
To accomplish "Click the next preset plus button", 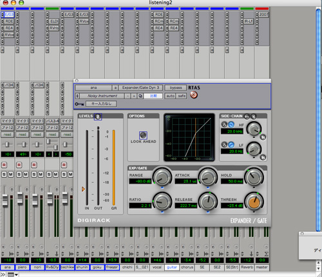I will point(134,96).
